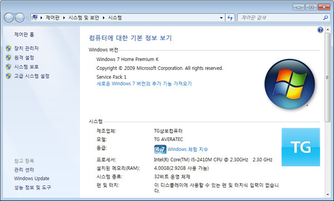The width and height of the screenshot is (334, 201).
Task: Select 제어판 breadcrumb in address bar
Action: [52, 18]
